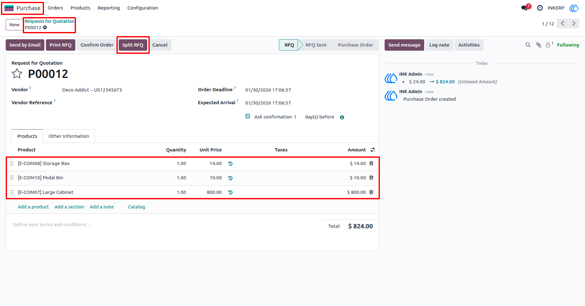Go to the next record arrow
The height and width of the screenshot is (306, 585).
574,23
